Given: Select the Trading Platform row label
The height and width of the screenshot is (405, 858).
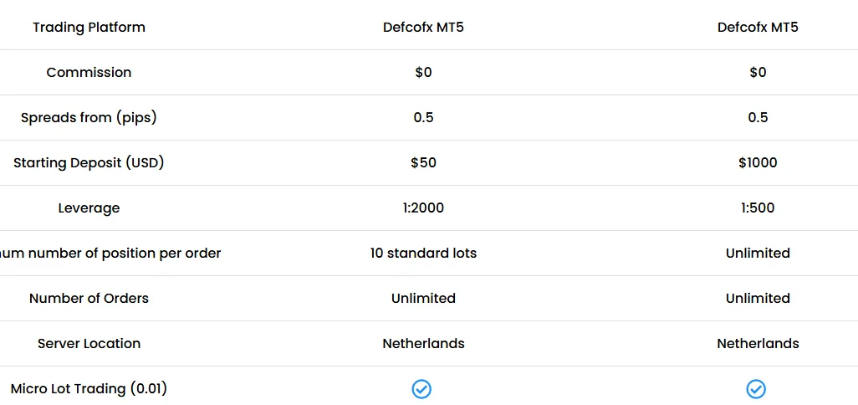Looking at the screenshot, I should [89, 28].
